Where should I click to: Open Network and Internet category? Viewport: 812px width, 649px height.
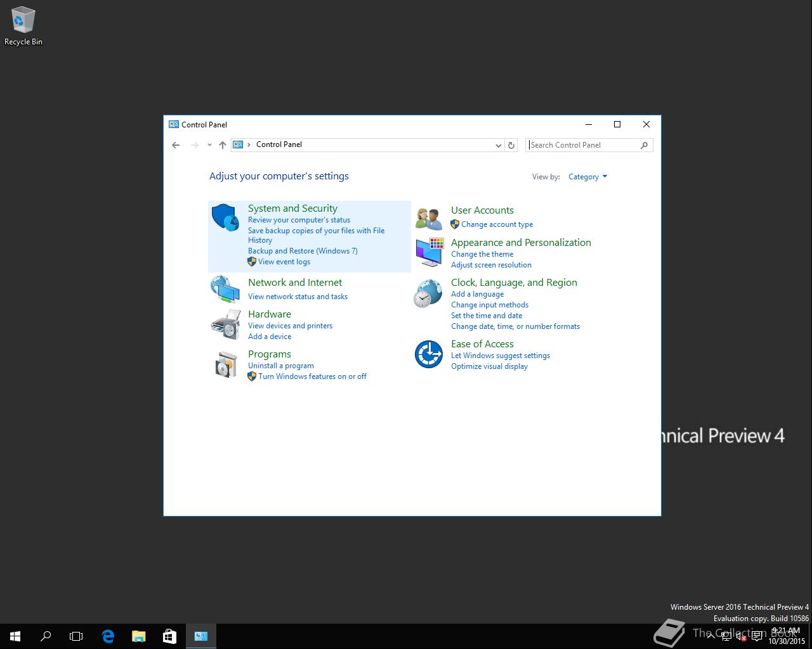point(295,283)
